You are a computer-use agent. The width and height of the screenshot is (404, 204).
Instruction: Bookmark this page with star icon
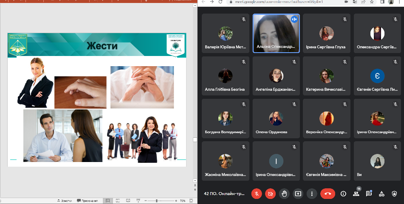point(372,2)
